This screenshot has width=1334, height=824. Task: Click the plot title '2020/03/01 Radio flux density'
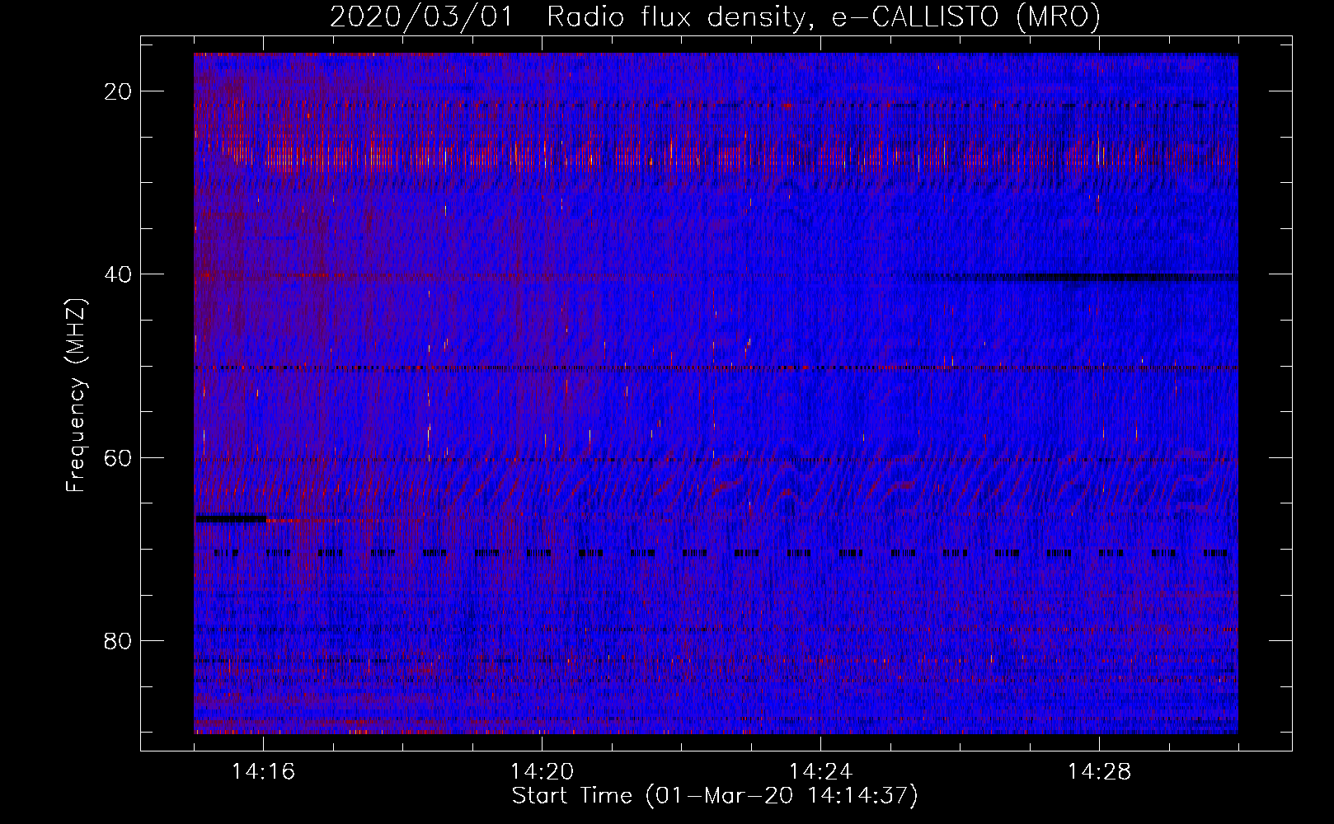click(715, 16)
